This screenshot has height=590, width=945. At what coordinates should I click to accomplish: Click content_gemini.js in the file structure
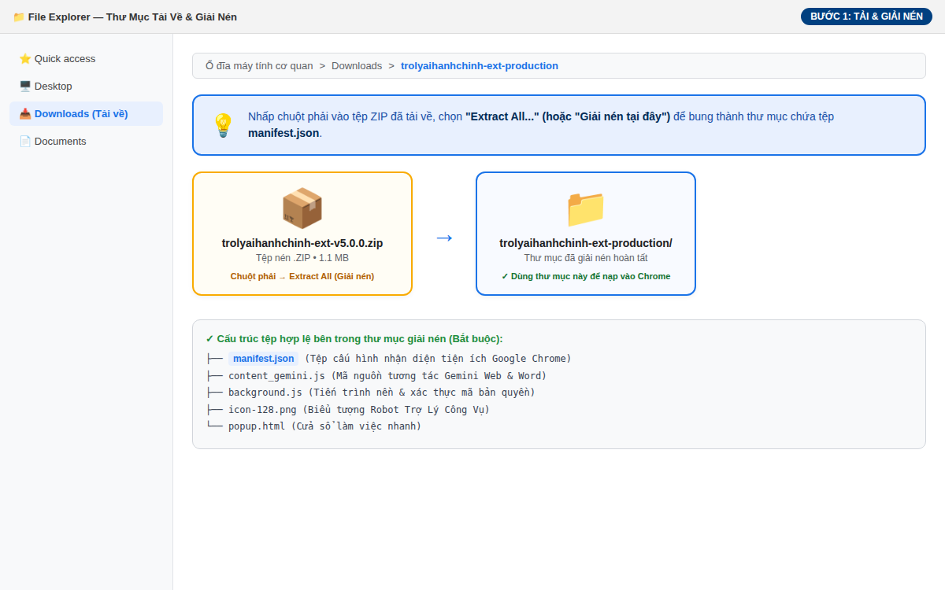coord(276,376)
